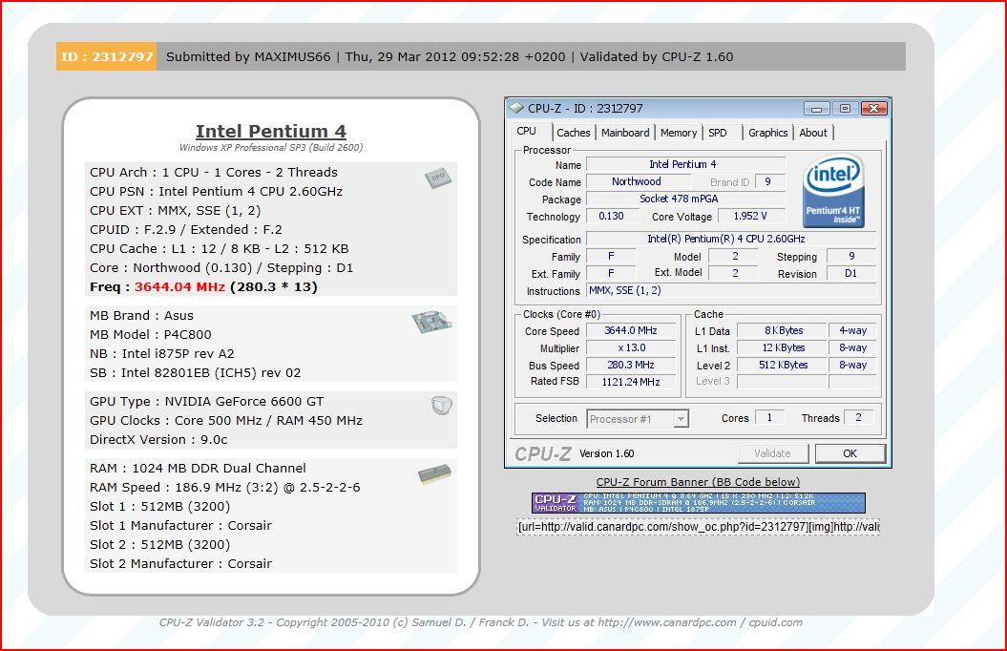The height and width of the screenshot is (651, 1007).
Task: Click the Revision value D1
Action: coord(851,274)
